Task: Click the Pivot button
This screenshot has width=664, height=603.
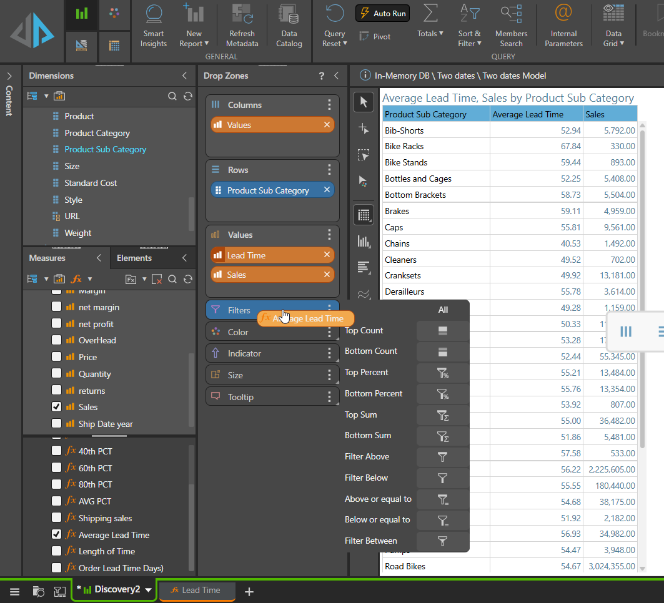Action: click(x=375, y=37)
